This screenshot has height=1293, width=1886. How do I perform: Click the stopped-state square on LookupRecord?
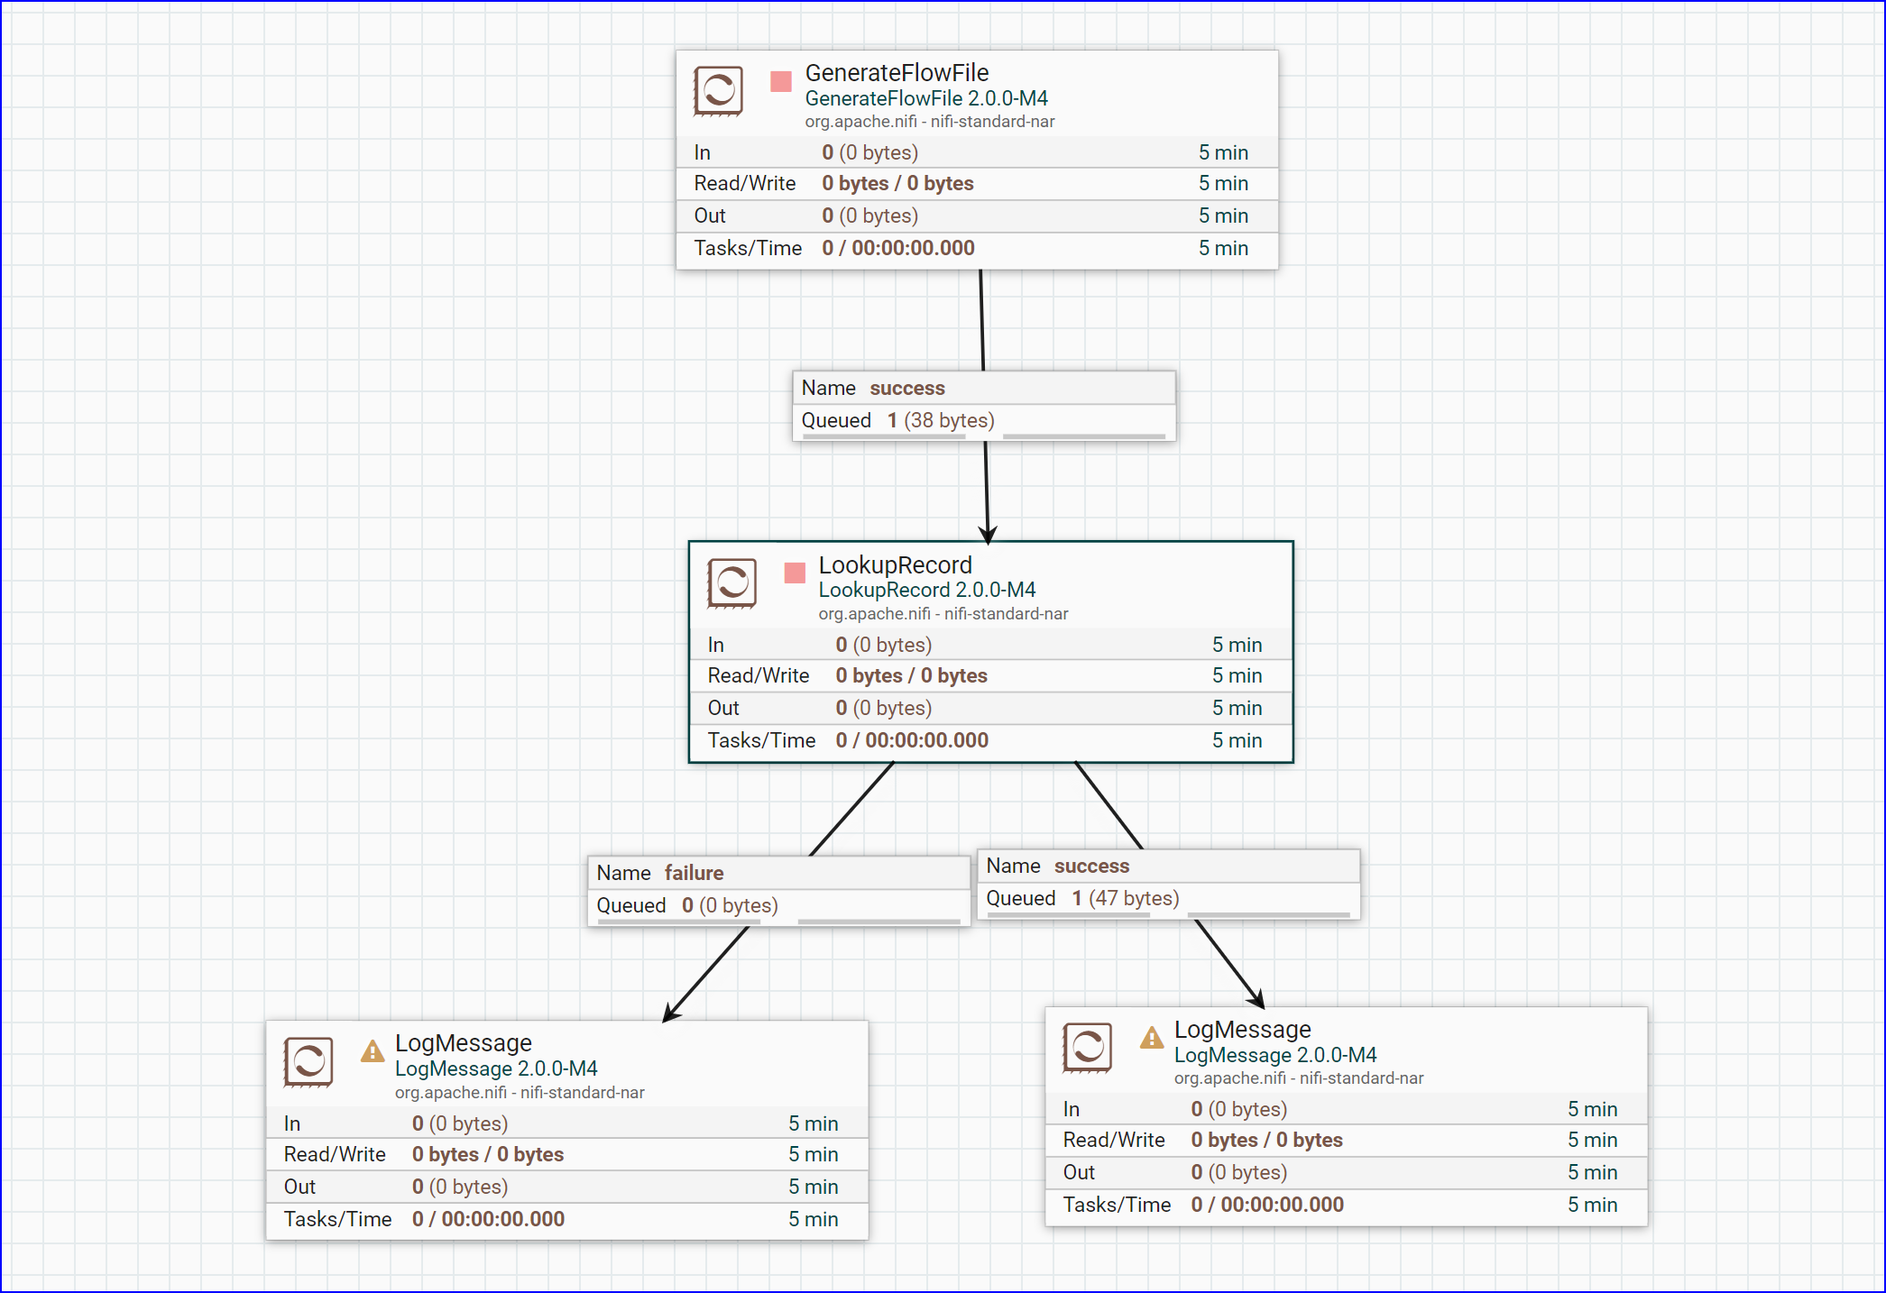point(796,573)
